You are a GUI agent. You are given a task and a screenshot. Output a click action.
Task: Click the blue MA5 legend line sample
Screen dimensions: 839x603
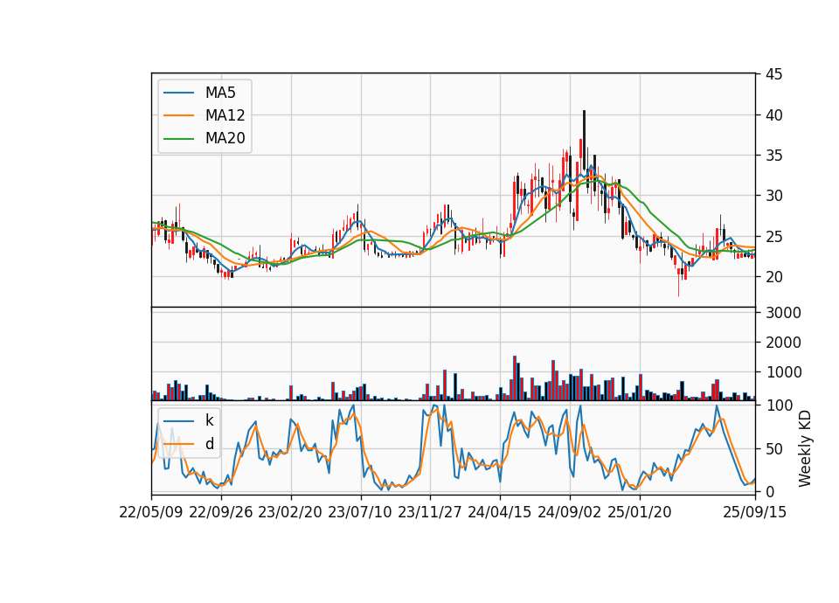coord(178,93)
